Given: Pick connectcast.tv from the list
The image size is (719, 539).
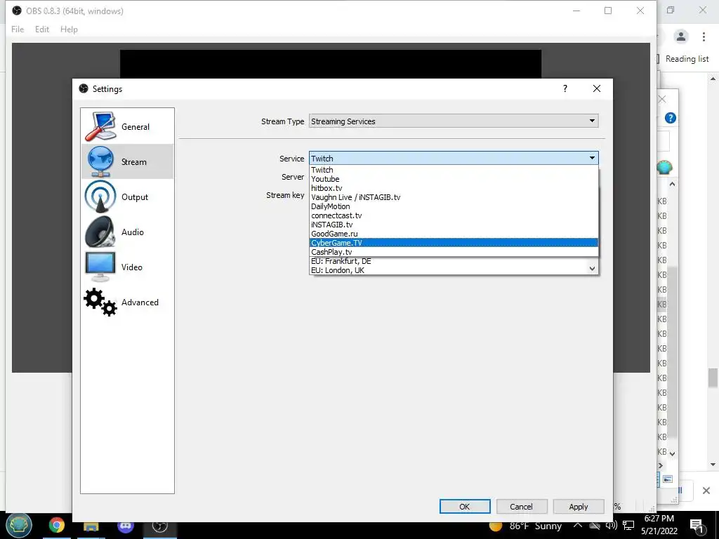Looking at the screenshot, I should point(454,215).
